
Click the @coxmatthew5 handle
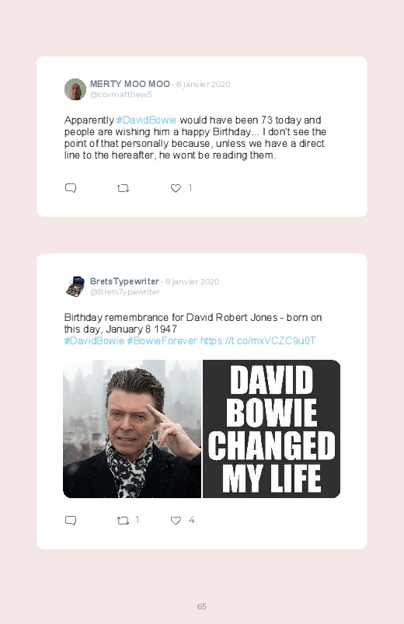point(121,94)
